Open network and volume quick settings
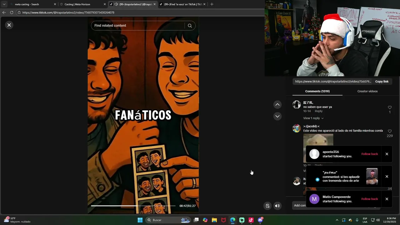Viewport: 400px width, 225px height. coord(375,220)
